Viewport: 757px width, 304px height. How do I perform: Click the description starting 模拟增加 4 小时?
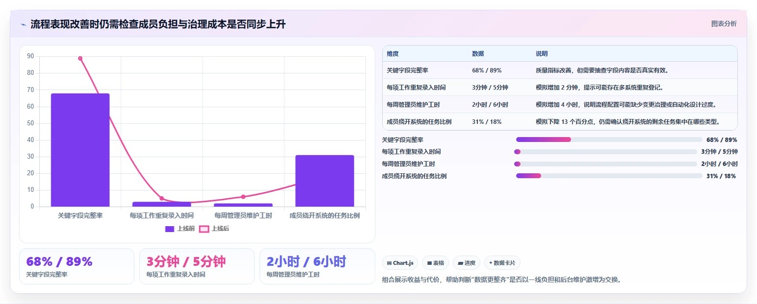tap(626, 105)
